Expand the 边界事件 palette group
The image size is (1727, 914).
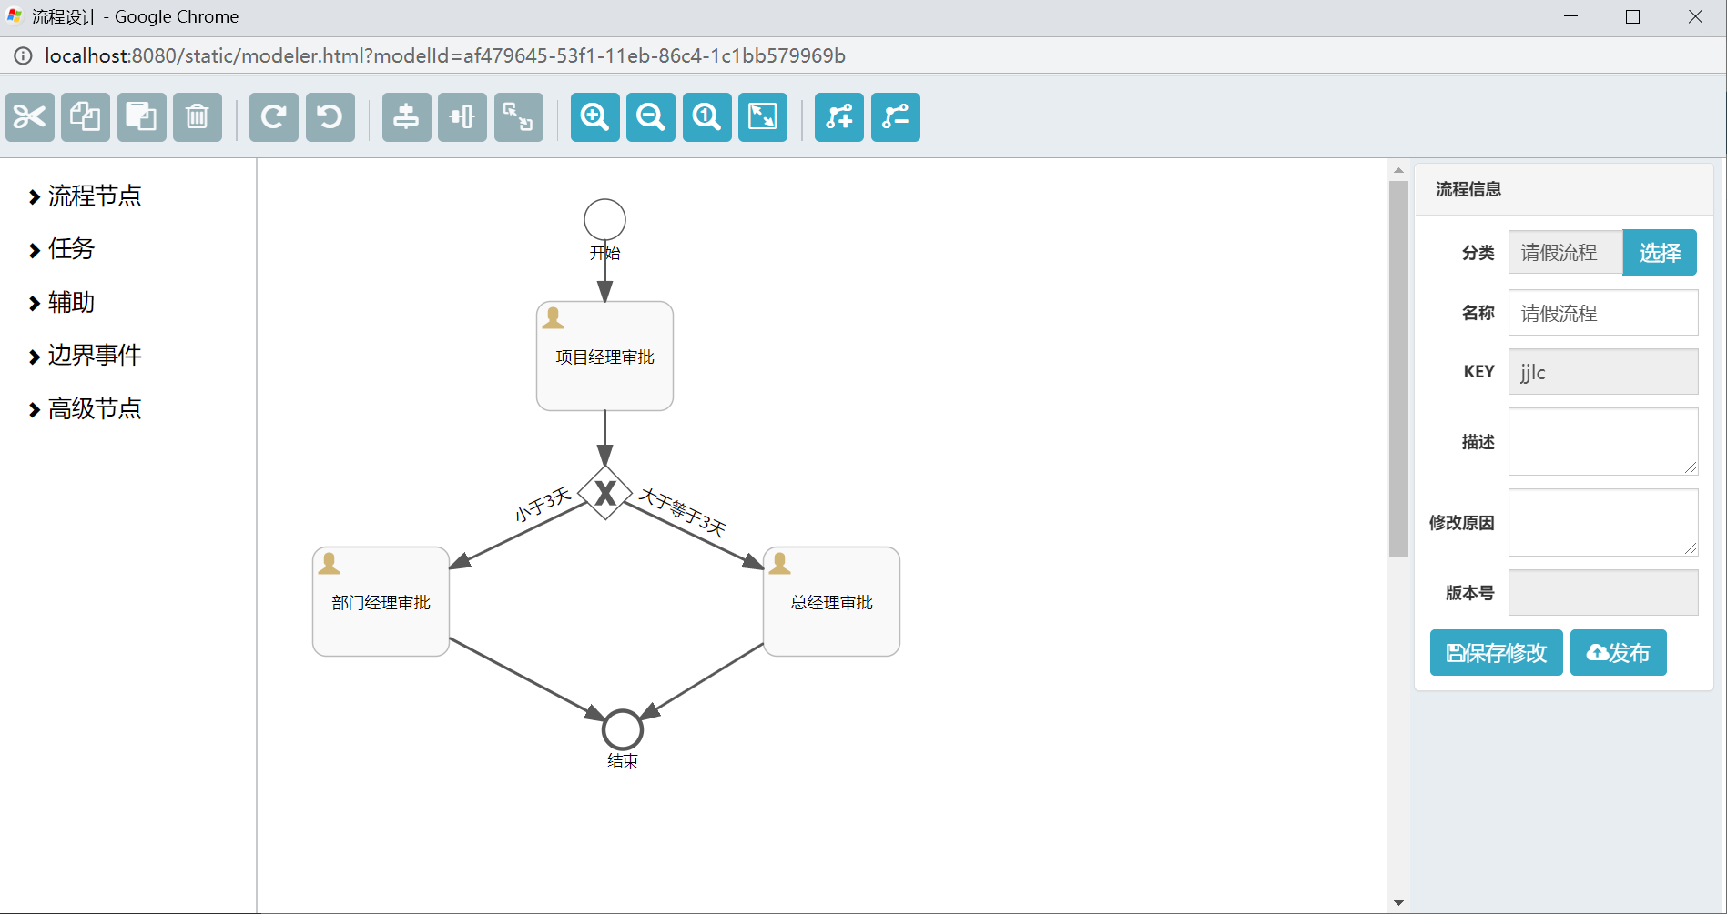point(94,356)
